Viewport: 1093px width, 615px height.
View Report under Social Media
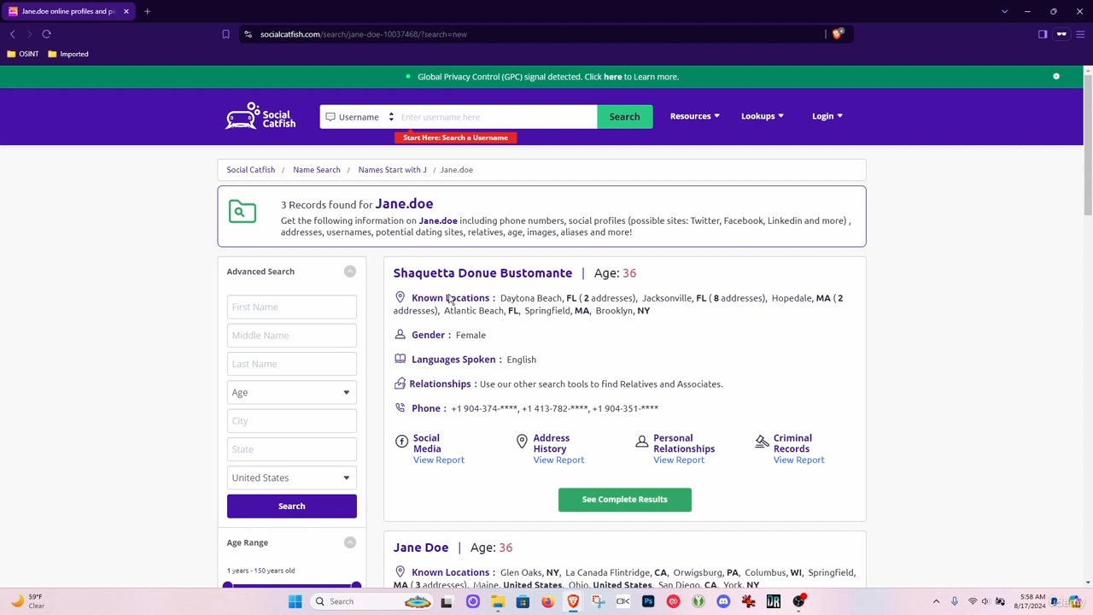pyautogui.click(x=439, y=460)
